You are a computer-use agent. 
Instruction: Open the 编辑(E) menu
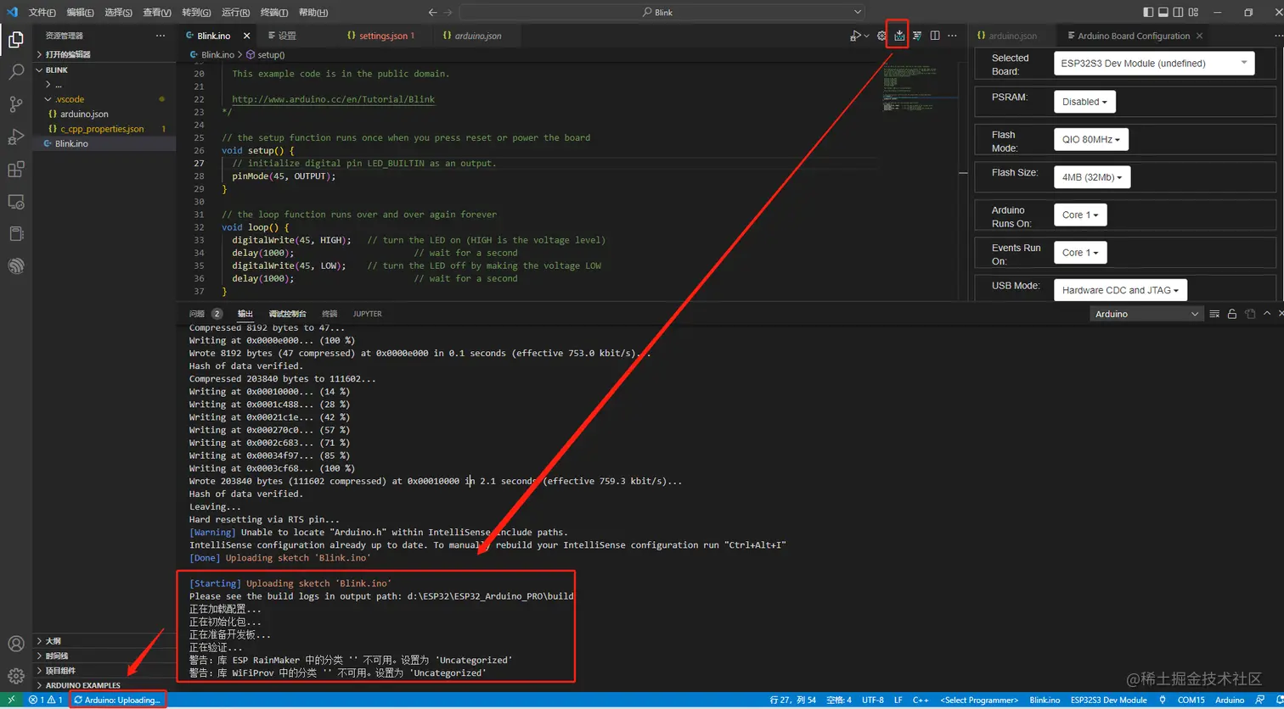(81, 13)
